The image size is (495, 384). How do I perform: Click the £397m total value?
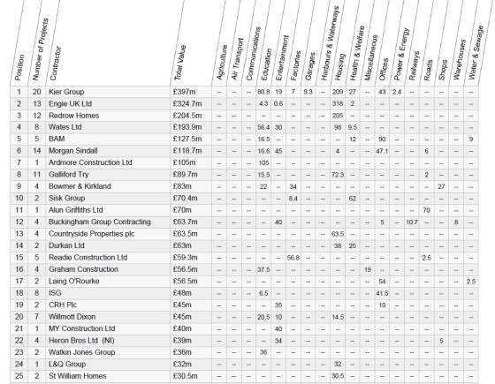click(184, 92)
